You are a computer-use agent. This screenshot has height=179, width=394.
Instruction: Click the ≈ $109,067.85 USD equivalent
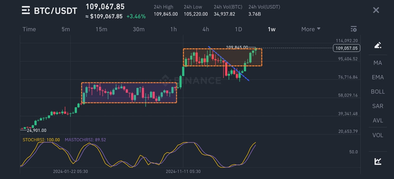[104, 17]
